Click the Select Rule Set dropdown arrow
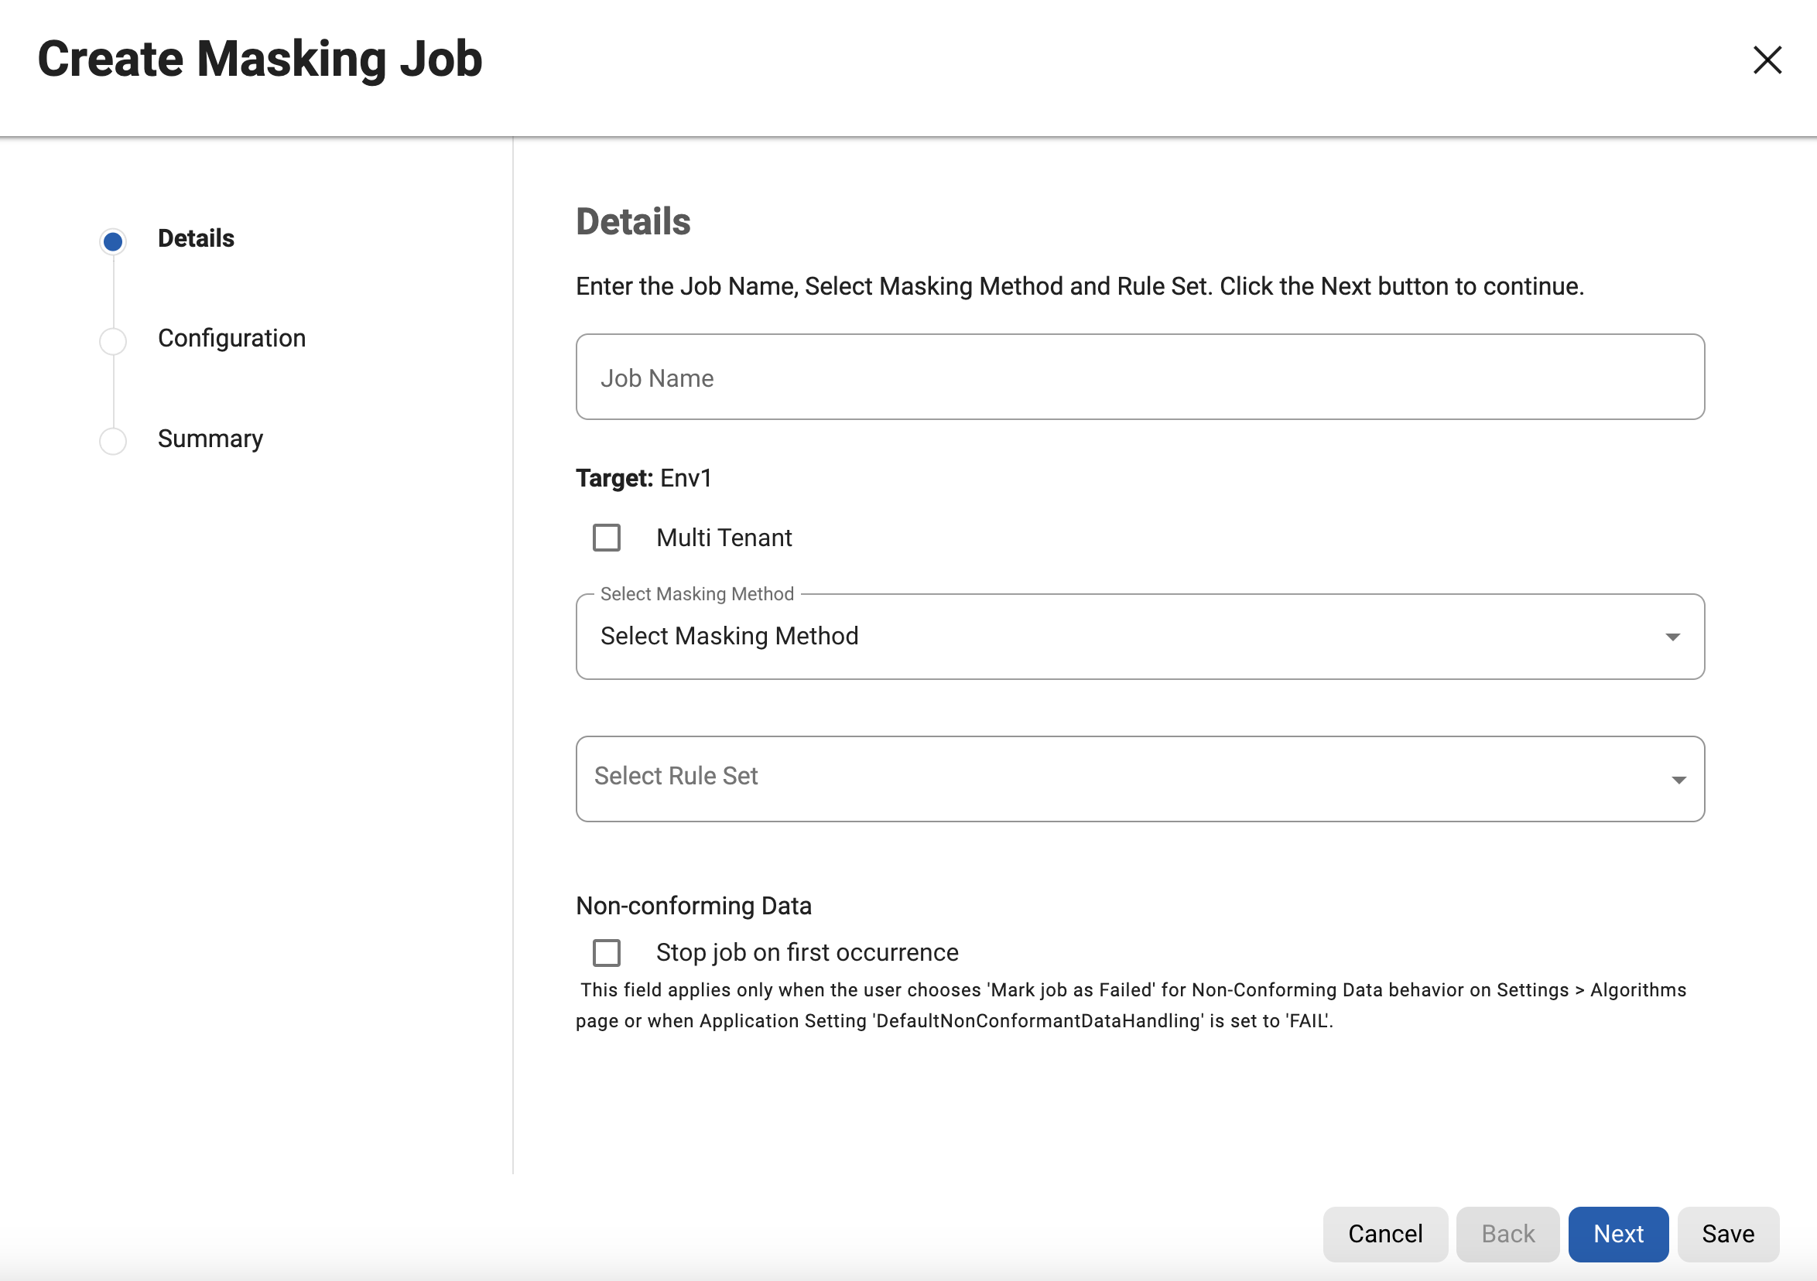This screenshot has width=1817, height=1281. pyautogui.click(x=1680, y=778)
